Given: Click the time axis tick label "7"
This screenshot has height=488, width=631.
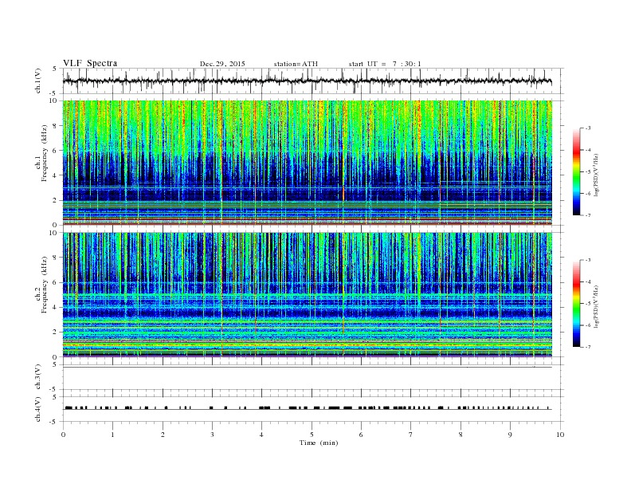Looking at the screenshot, I should tap(411, 435).
